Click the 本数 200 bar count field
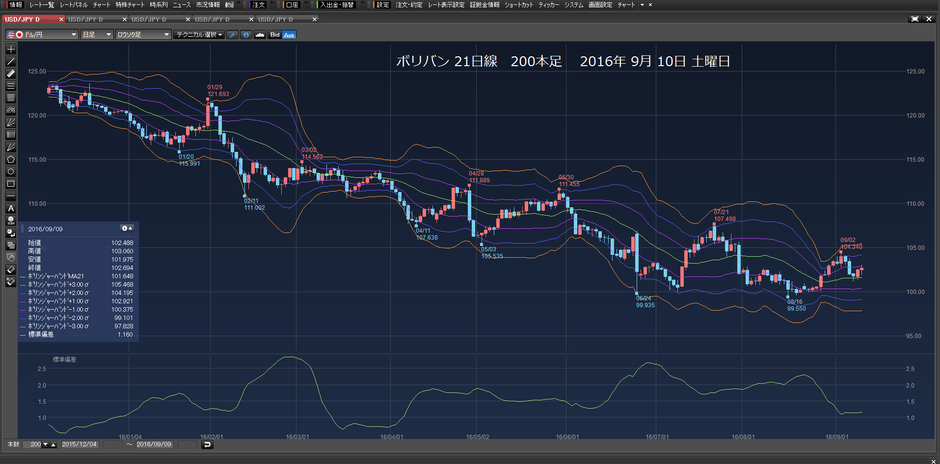This screenshot has width=940, height=464. 32,444
